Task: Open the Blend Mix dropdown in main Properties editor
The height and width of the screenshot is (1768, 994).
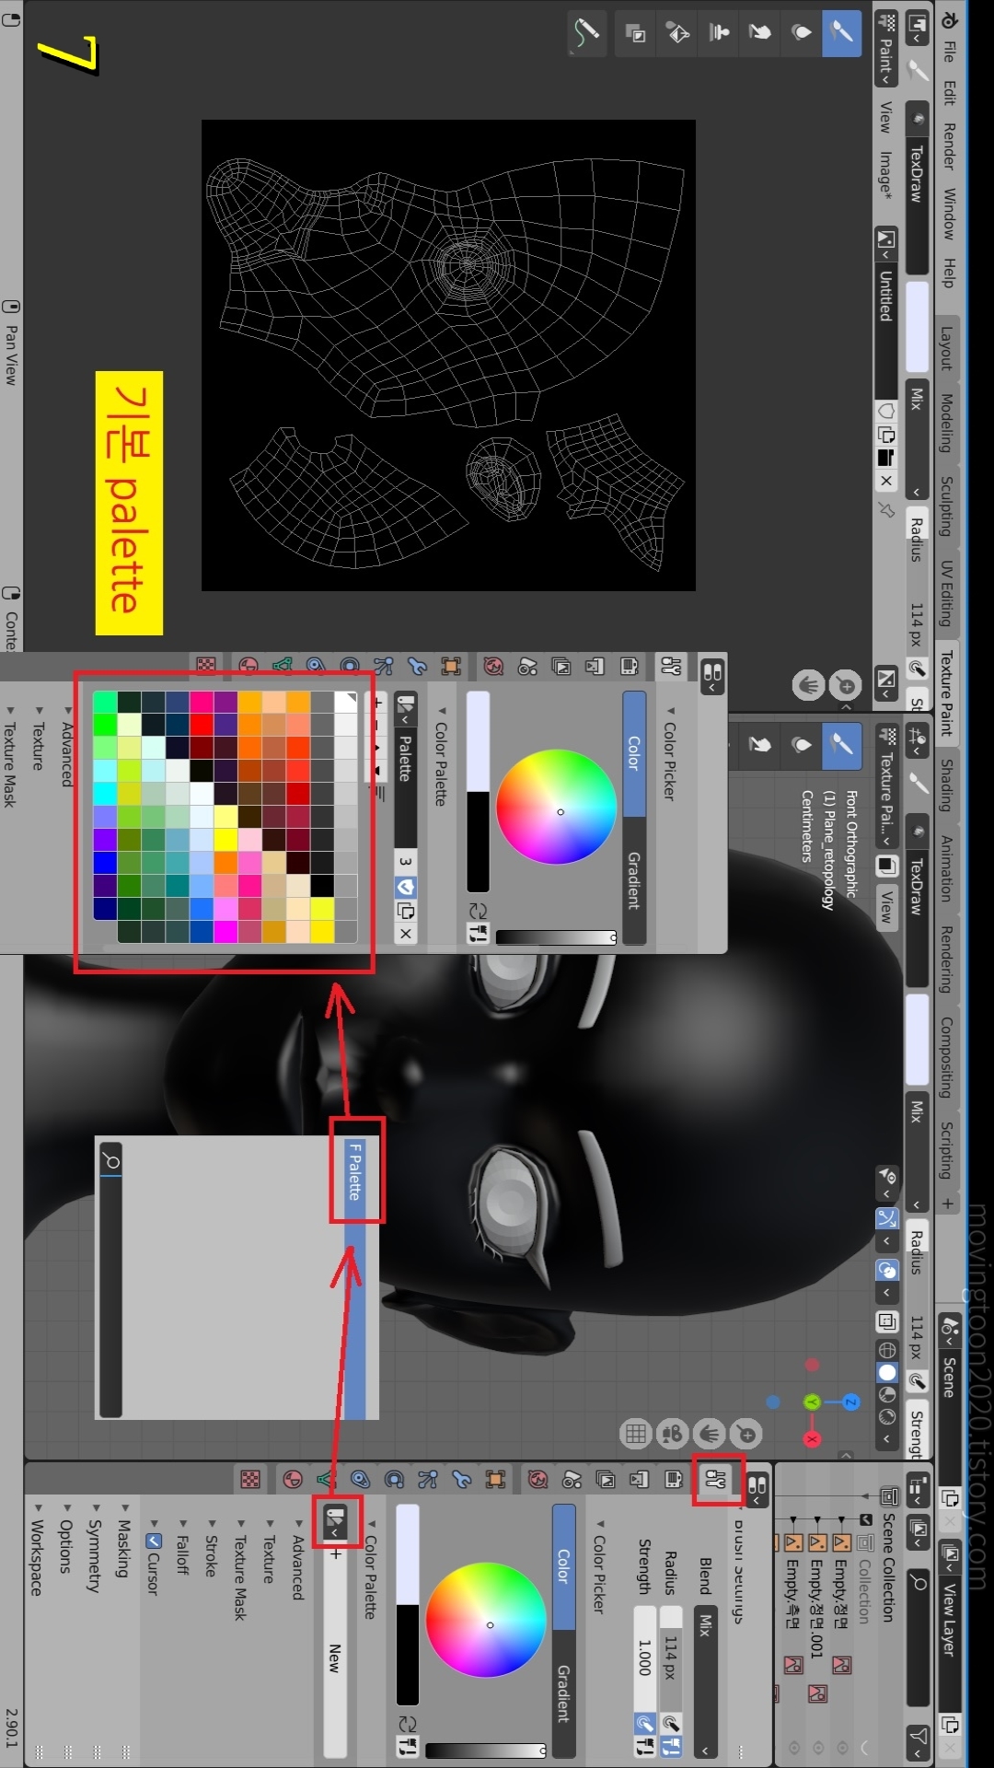Action: pos(705,1681)
